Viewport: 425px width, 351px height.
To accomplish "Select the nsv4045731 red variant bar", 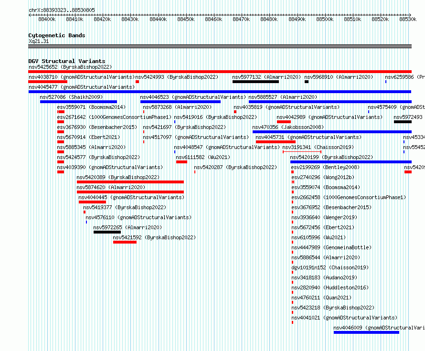I will [x=276, y=142].
